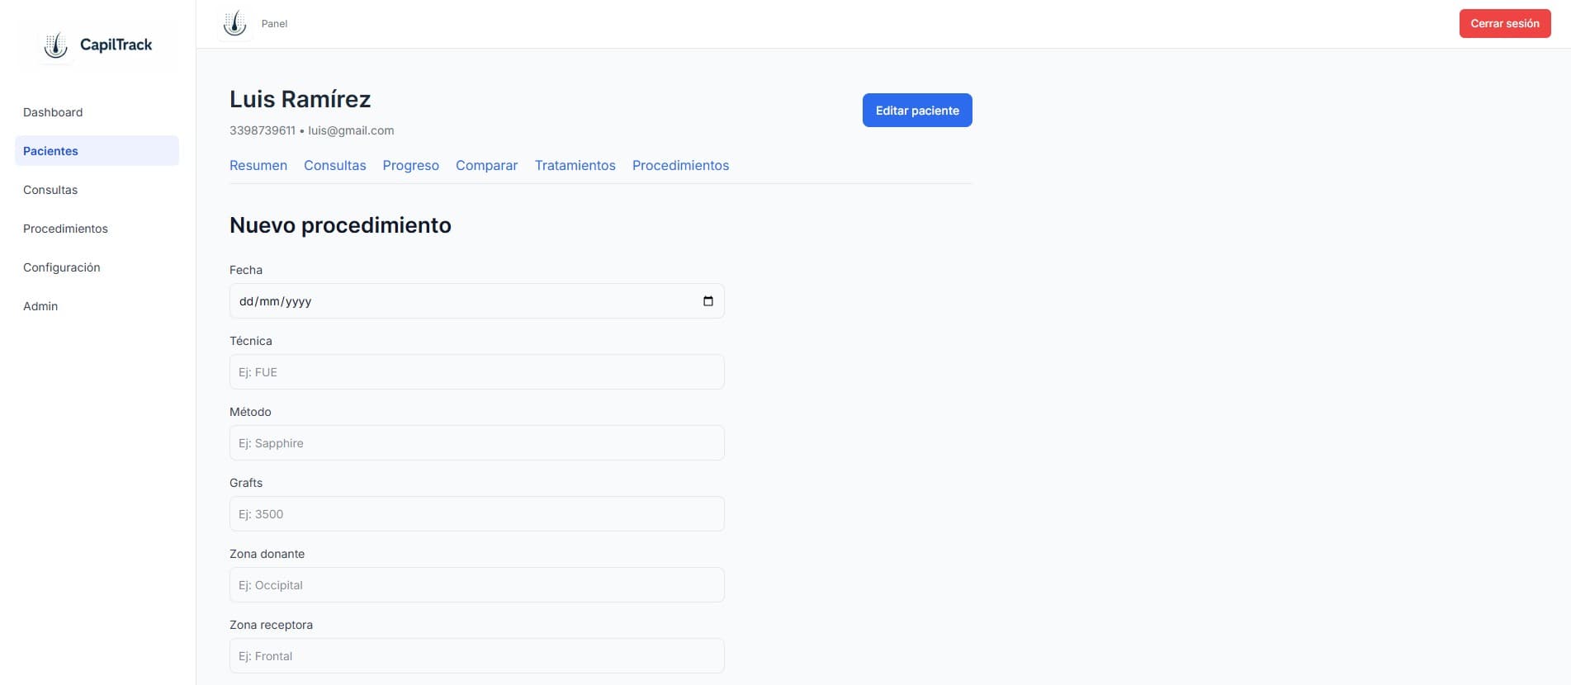Switch to the Resumen tab

(258, 165)
